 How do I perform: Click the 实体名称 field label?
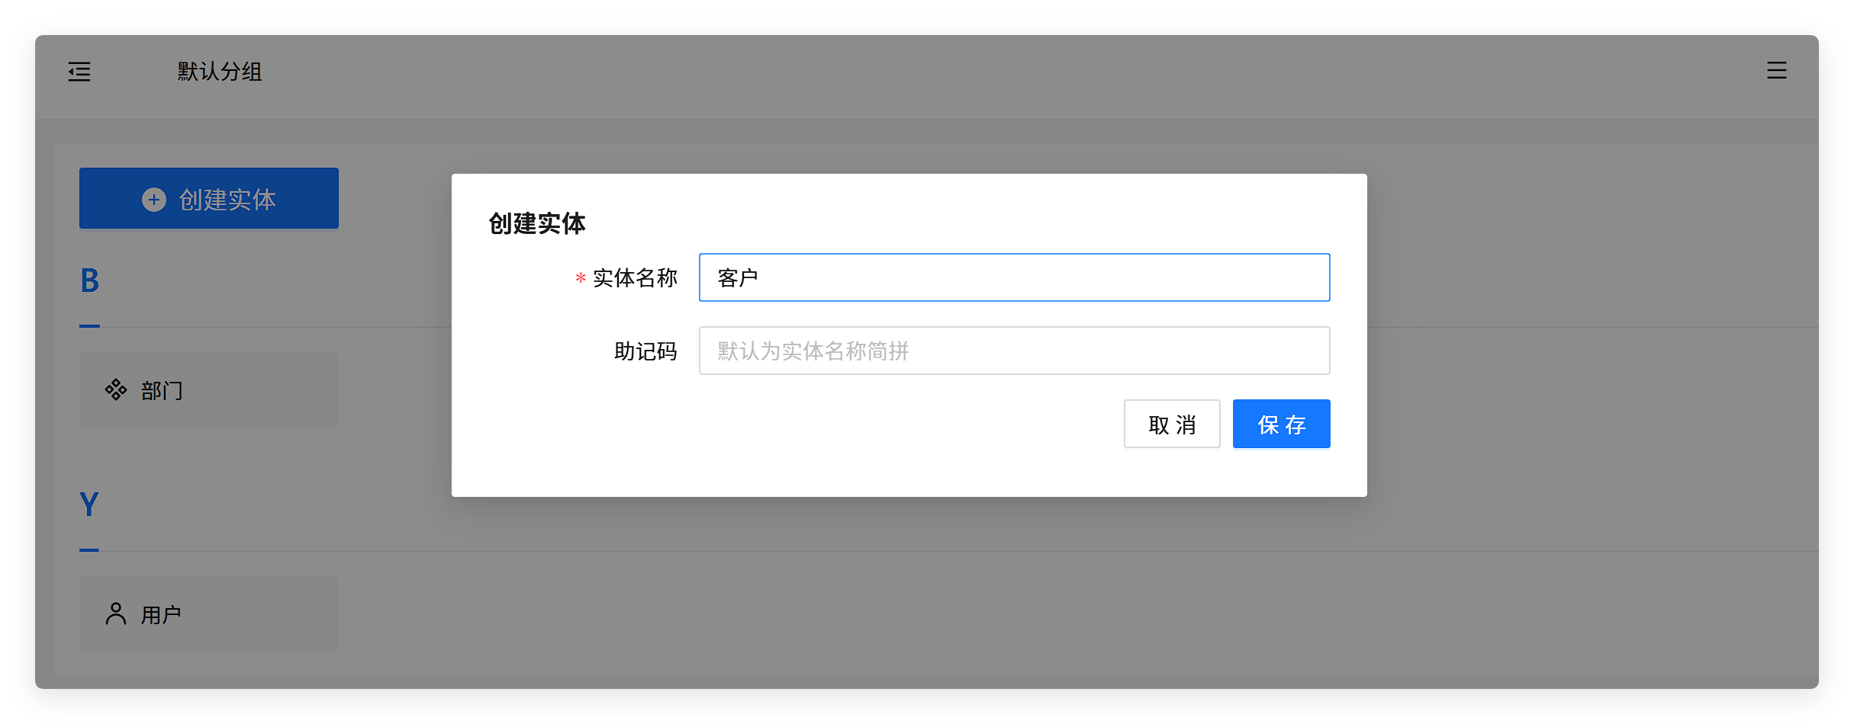click(635, 278)
